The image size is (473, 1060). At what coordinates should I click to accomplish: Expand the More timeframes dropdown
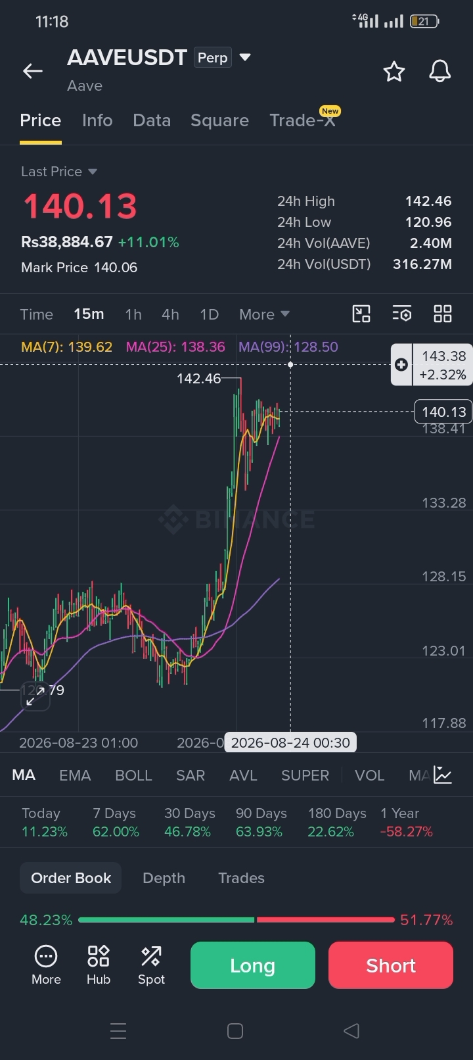pyautogui.click(x=264, y=314)
